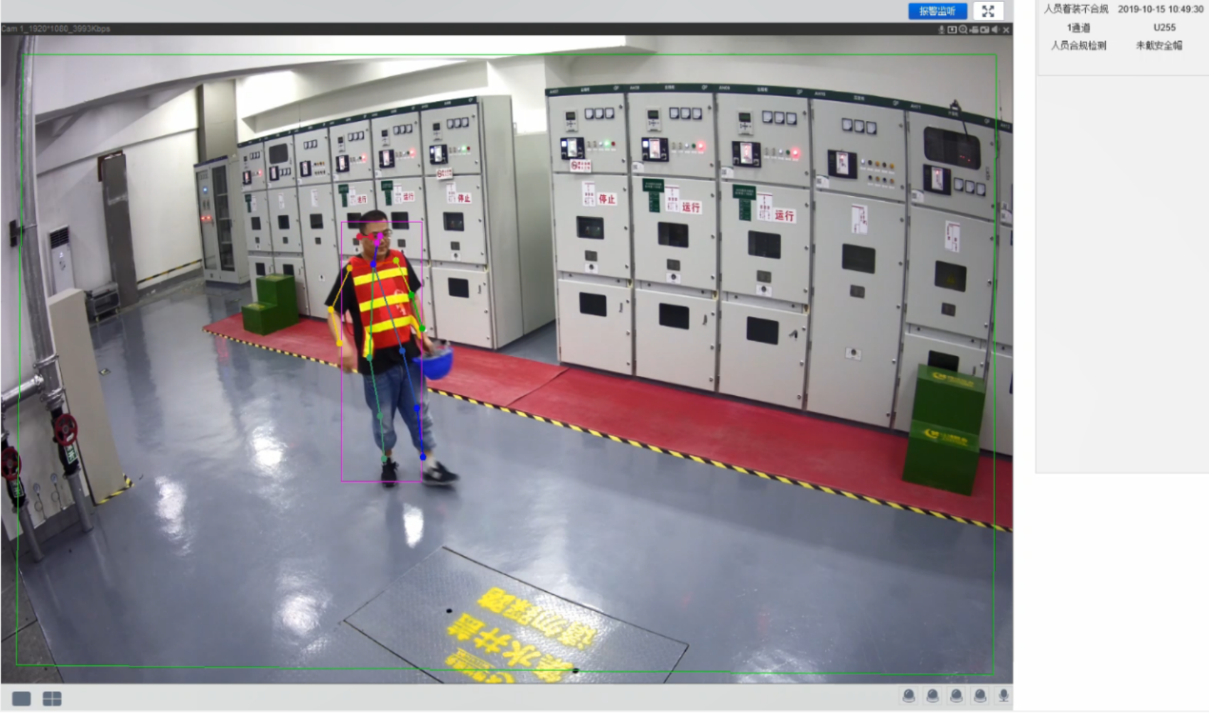Toggle the speaker sound icon on video bar
1209x713 pixels.
(995, 30)
